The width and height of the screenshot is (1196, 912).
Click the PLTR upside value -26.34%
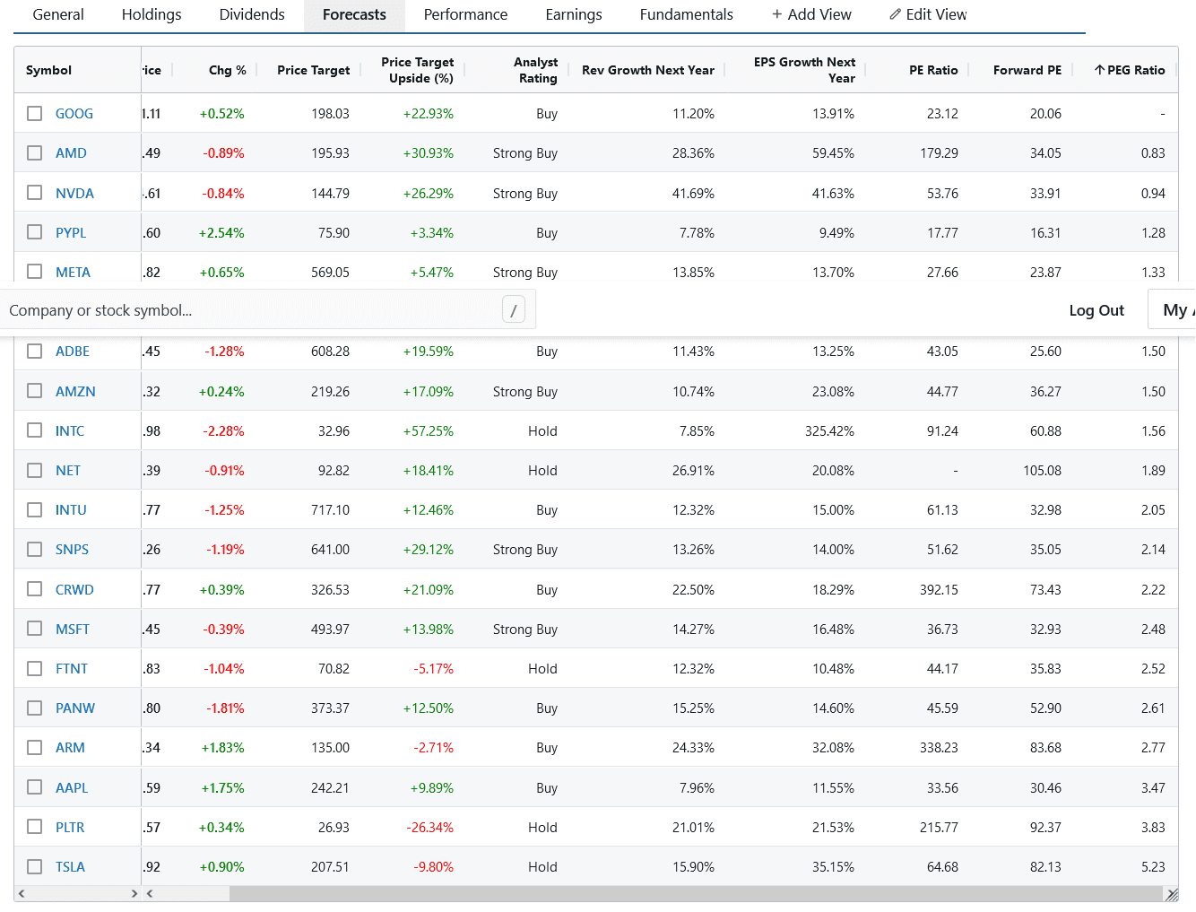[x=430, y=827]
